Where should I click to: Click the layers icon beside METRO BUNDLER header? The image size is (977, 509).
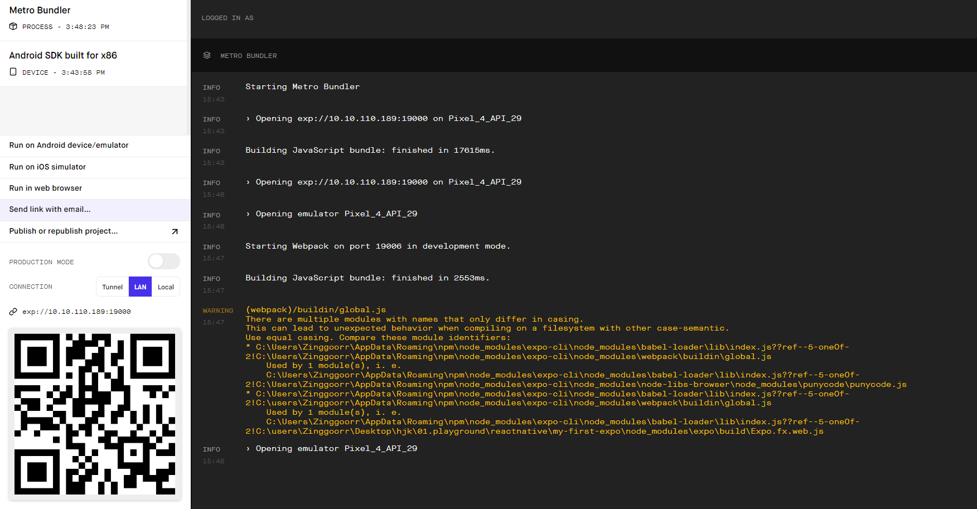[207, 55]
